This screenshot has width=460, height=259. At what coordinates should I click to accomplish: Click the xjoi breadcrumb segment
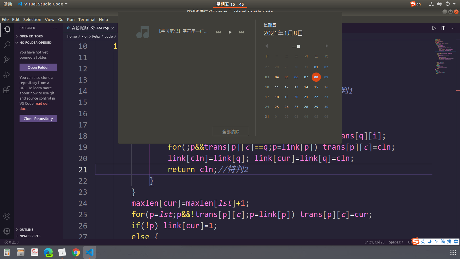(85, 36)
